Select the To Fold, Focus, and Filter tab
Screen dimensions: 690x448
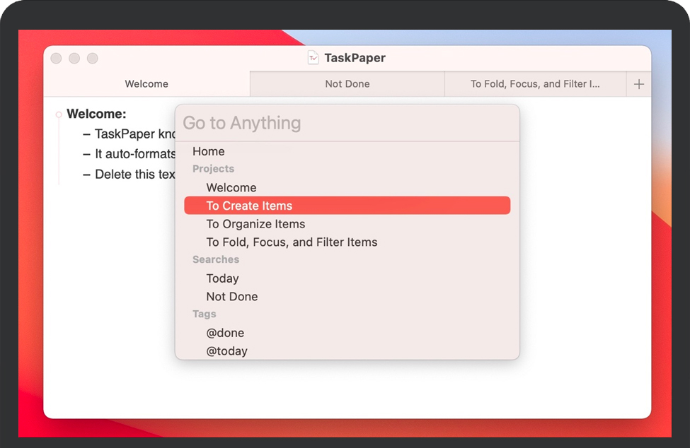[x=534, y=84]
